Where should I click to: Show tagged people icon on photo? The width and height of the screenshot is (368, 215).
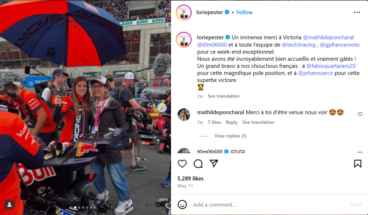(x=9, y=205)
